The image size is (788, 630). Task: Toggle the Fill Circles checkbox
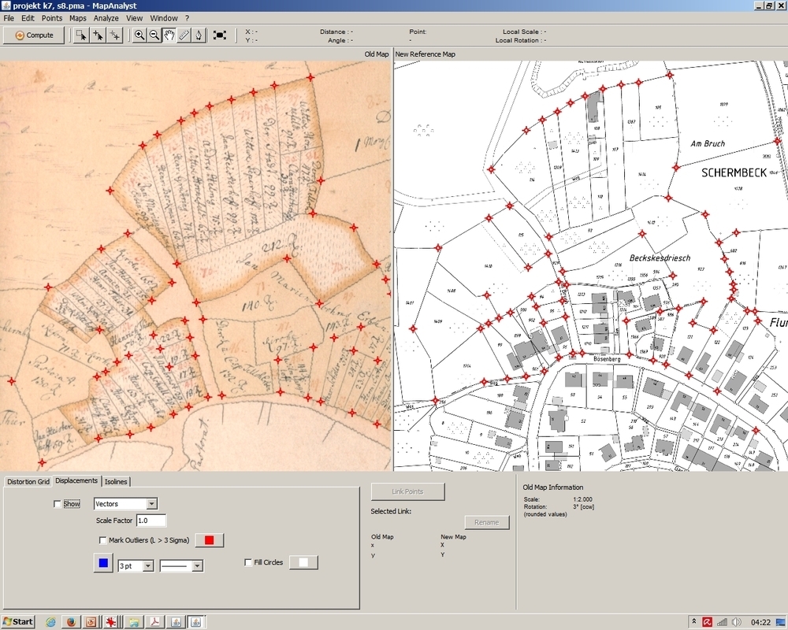pos(248,562)
